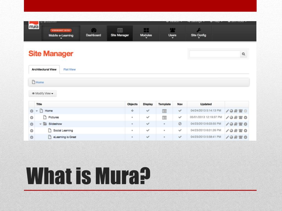Collapse the Slideshow folder node
This screenshot has width=282, height=211.
point(41,124)
